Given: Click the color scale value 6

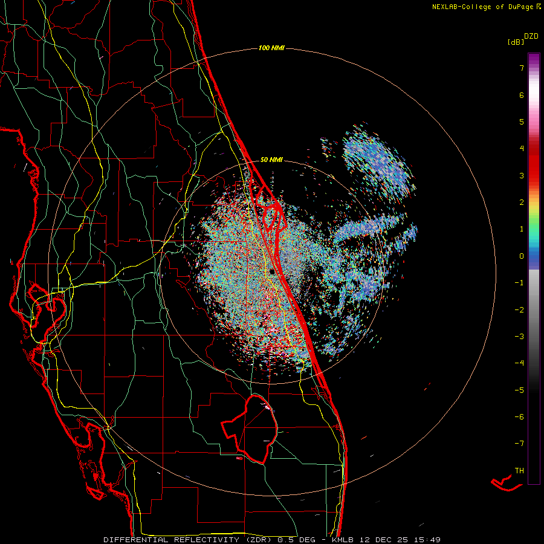Looking at the screenshot, I should tap(522, 95).
